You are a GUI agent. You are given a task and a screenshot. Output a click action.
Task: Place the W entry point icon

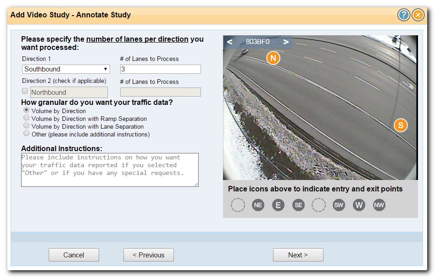point(359,205)
